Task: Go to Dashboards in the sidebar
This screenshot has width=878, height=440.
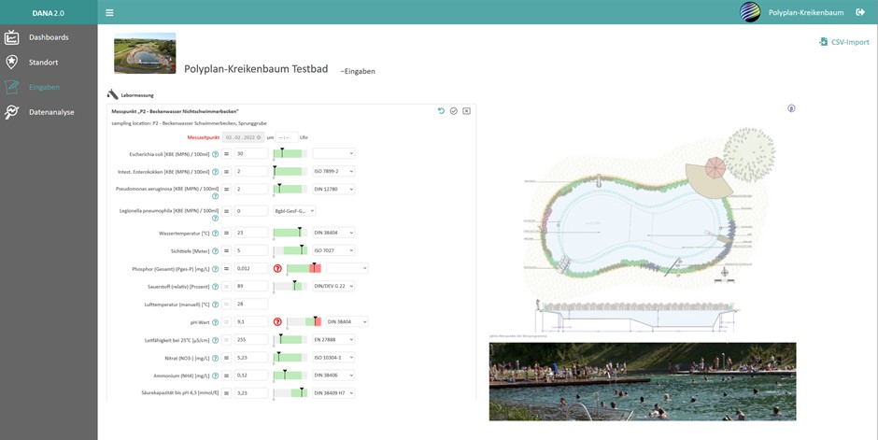Action: click(x=48, y=37)
